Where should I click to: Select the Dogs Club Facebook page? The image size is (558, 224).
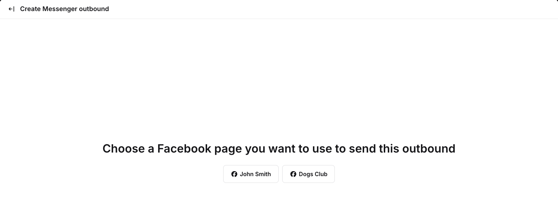pos(308,174)
